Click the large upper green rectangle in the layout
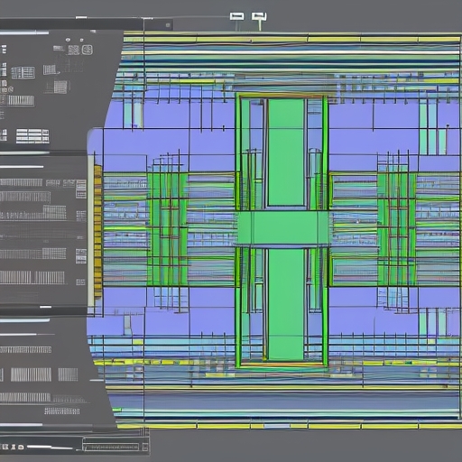462x462 pixels. tap(286, 152)
